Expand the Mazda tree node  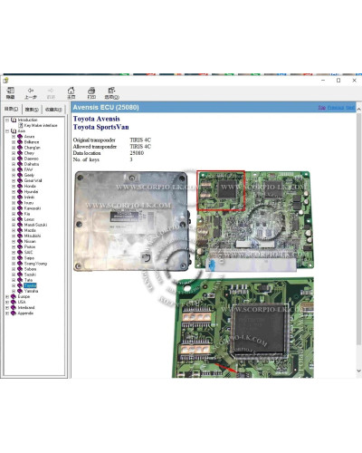(14, 230)
